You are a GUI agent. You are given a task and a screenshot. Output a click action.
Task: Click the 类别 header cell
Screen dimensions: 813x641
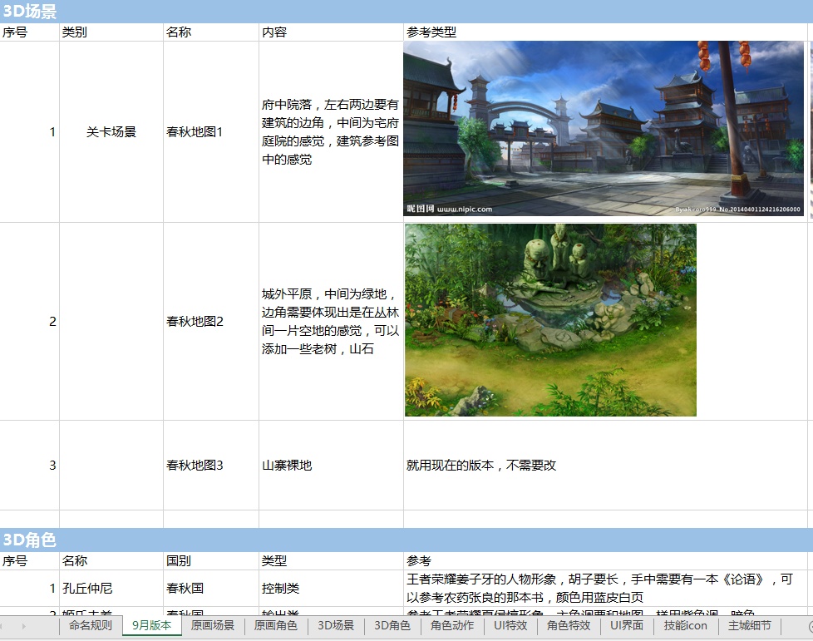[111, 32]
